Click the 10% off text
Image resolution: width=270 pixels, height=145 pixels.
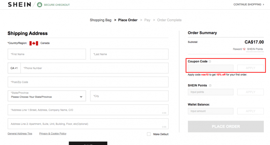tap(221, 75)
